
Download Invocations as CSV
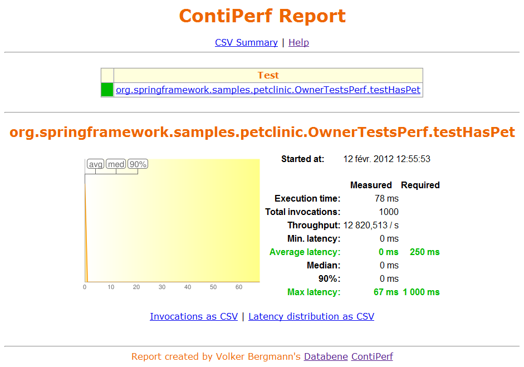point(194,316)
